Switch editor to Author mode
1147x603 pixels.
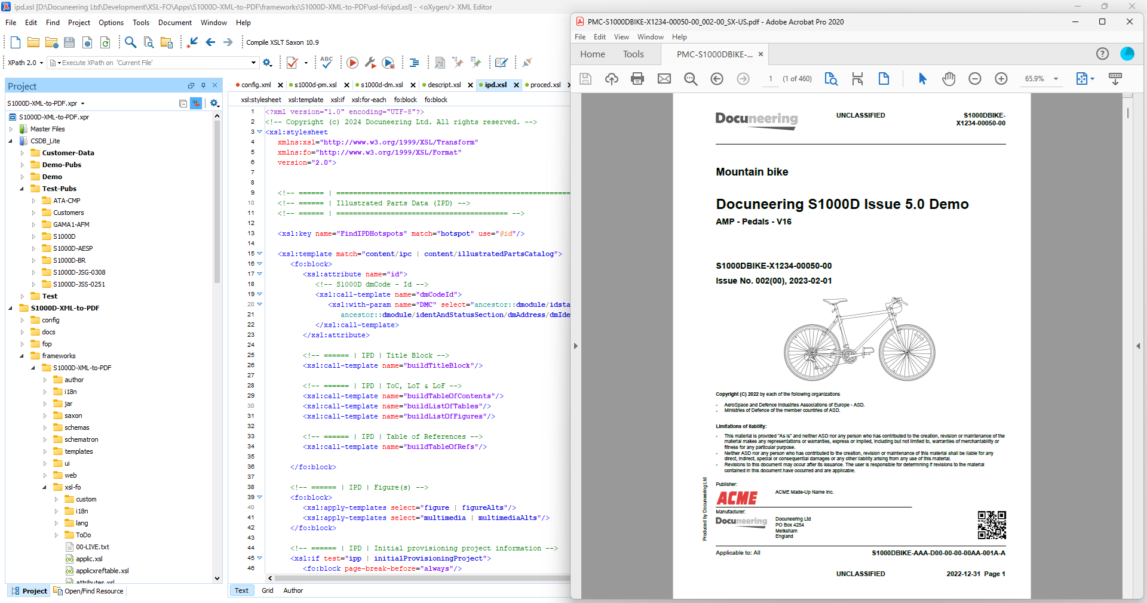(x=292, y=590)
